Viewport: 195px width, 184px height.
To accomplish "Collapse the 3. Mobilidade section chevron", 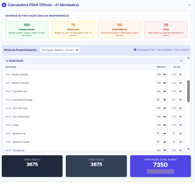I will click(181, 61).
